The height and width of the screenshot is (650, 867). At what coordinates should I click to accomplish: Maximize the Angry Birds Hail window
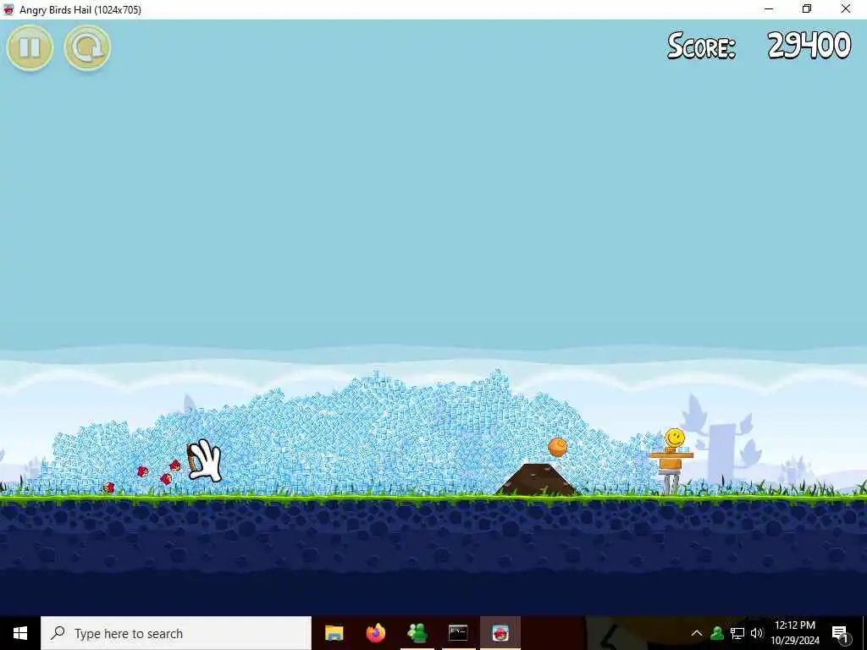click(807, 8)
